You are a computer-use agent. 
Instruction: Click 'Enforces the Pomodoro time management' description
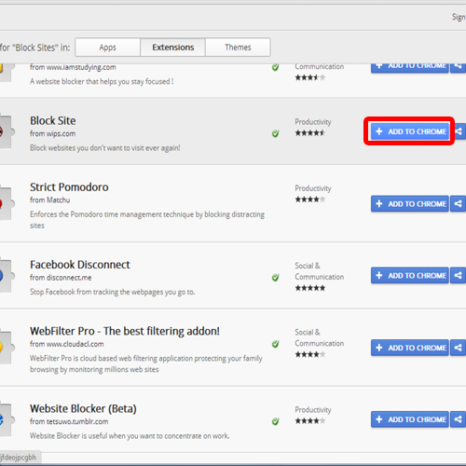click(x=147, y=220)
